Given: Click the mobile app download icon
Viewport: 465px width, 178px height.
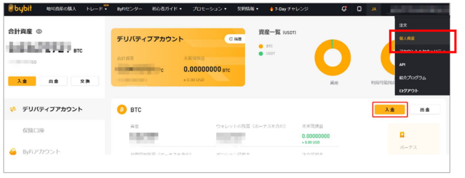Looking at the screenshot, I should point(359,9).
